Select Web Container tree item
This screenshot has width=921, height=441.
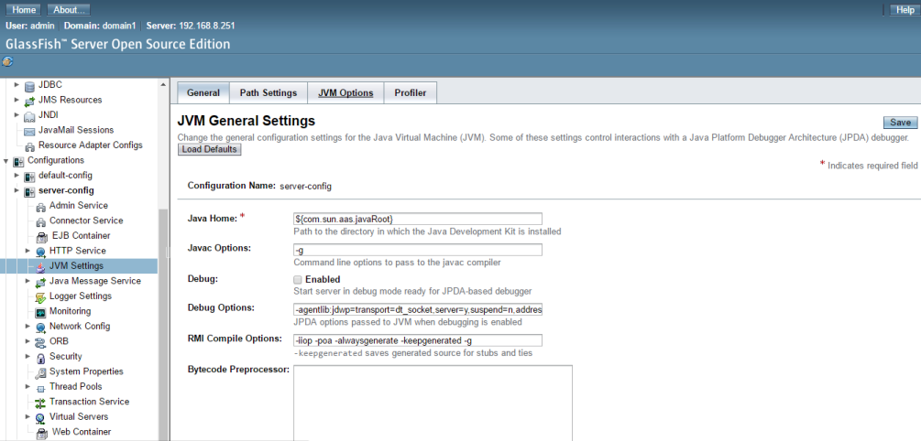point(82,432)
